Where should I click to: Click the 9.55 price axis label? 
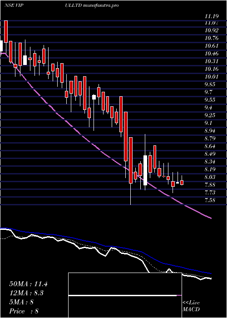coord(211,100)
